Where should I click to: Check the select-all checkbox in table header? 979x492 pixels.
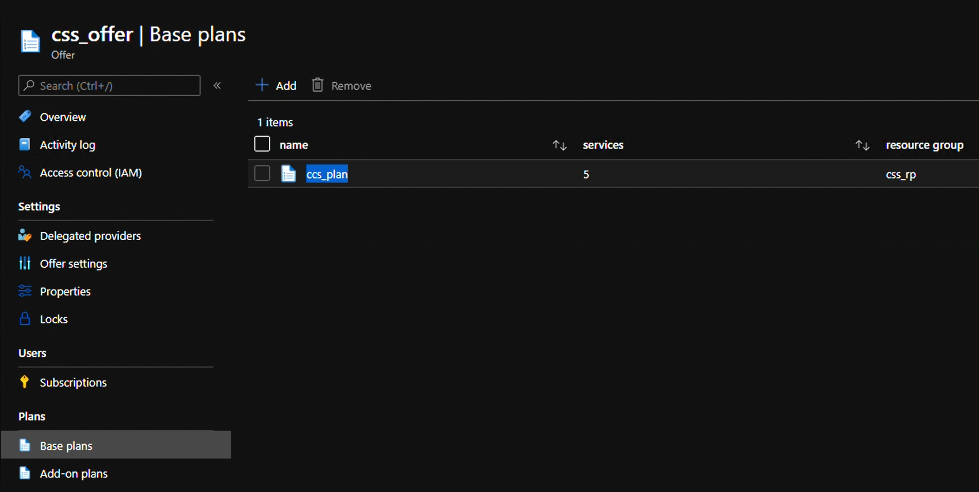pyautogui.click(x=262, y=143)
